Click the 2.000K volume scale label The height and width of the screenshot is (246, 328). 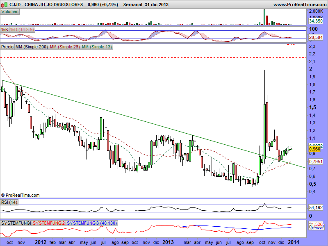tap(316, 11)
